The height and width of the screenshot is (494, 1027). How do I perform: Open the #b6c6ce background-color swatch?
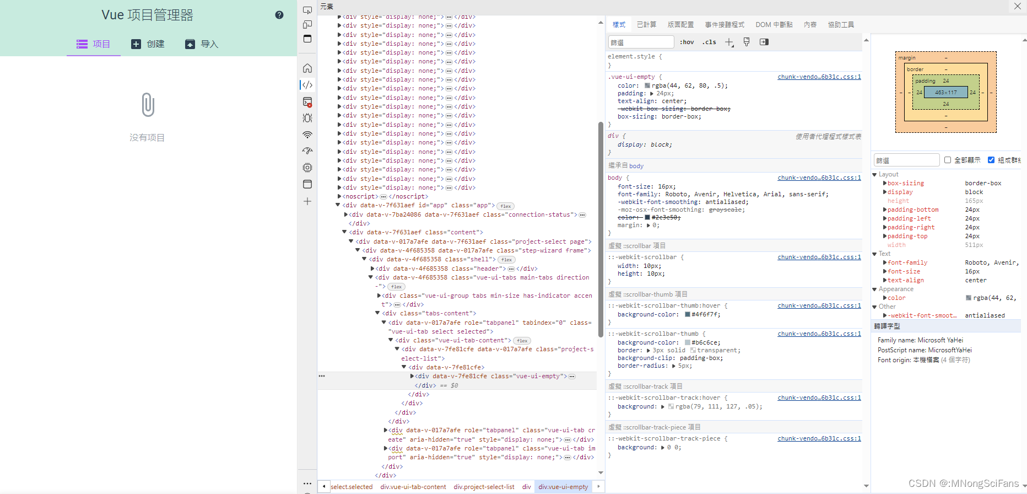click(x=688, y=343)
